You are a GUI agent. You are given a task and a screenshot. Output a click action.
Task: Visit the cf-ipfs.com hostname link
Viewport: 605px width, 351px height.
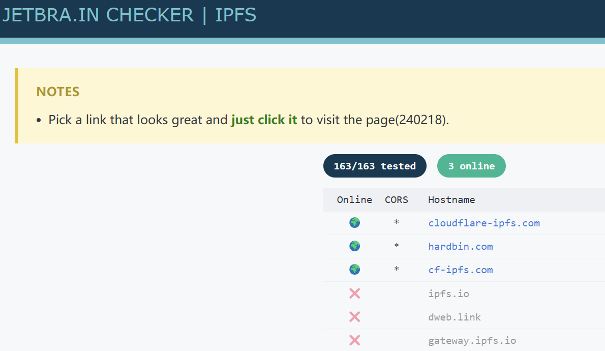point(460,270)
